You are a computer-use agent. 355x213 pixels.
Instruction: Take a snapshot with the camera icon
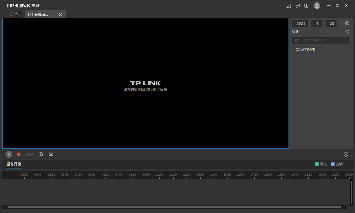click(x=51, y=154)
